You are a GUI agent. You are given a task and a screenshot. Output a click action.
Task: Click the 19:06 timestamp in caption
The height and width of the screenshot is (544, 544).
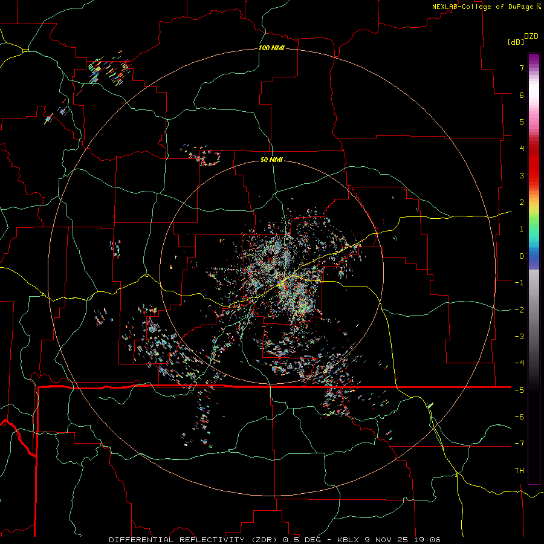(x=427, y=540)
